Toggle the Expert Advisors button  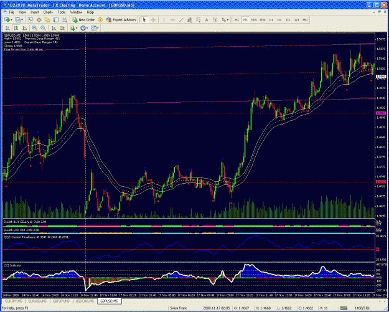click(121, 20)
